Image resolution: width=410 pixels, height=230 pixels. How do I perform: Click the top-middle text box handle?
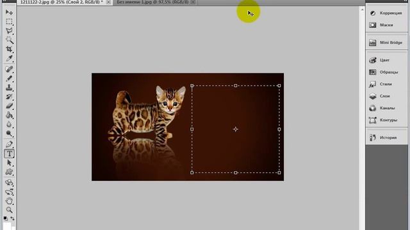236,86
